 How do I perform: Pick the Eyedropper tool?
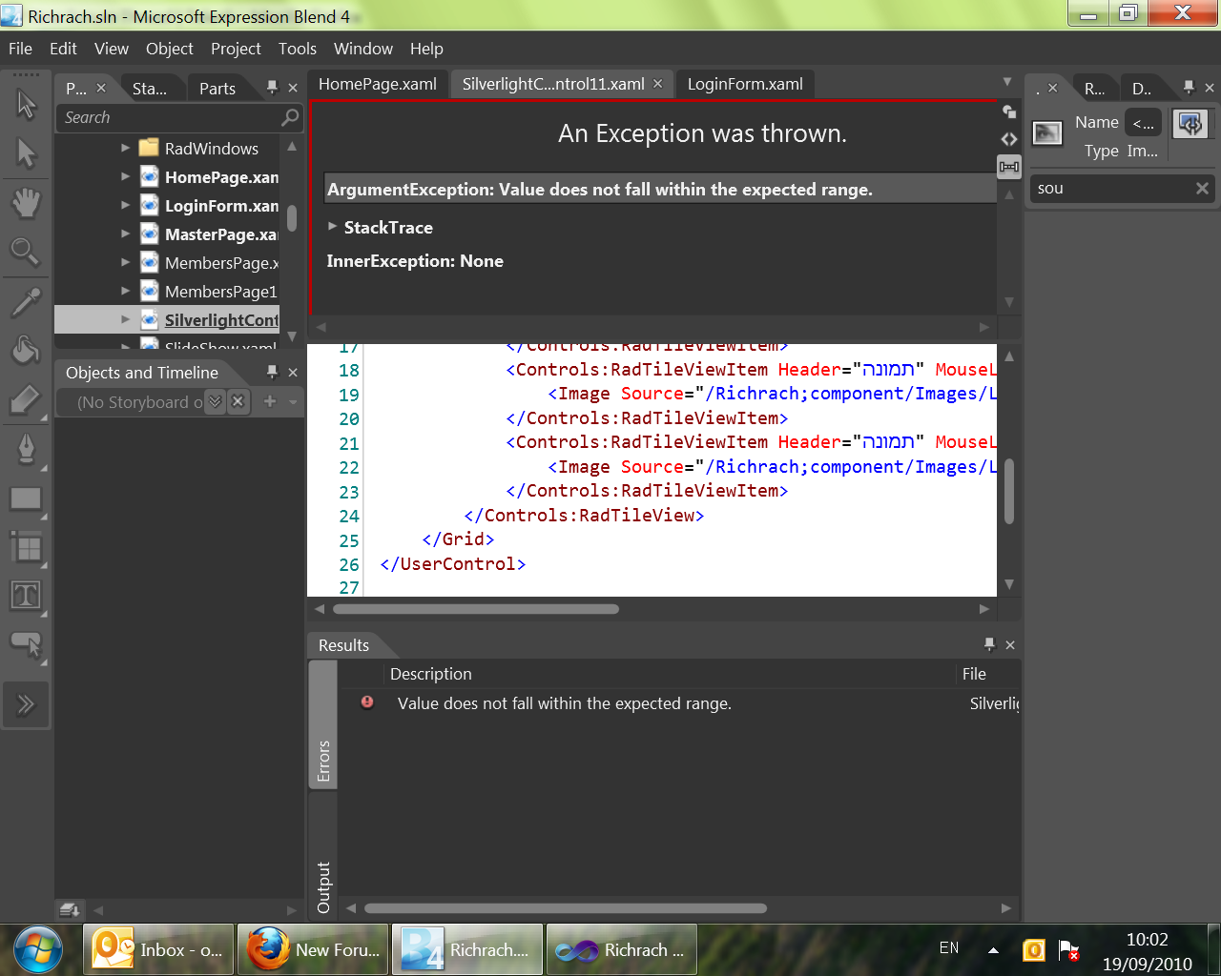tap(26, 302)
